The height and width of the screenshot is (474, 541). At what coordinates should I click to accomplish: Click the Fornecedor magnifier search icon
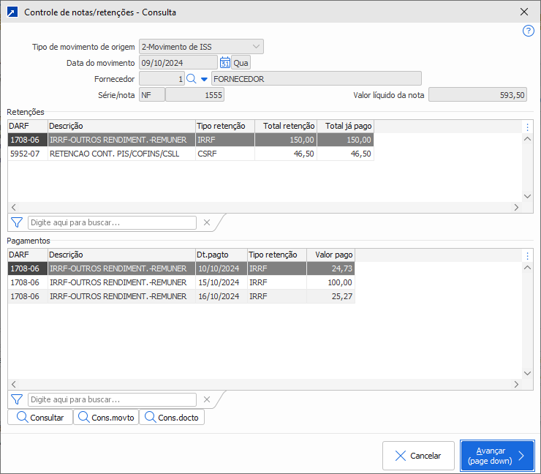pos(192,79)
